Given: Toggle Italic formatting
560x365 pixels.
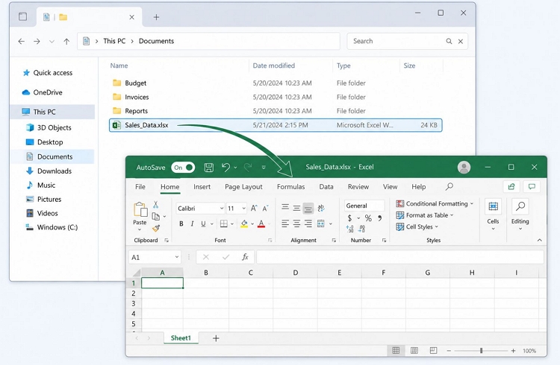Looking at the screenshot, I should 192,224.
